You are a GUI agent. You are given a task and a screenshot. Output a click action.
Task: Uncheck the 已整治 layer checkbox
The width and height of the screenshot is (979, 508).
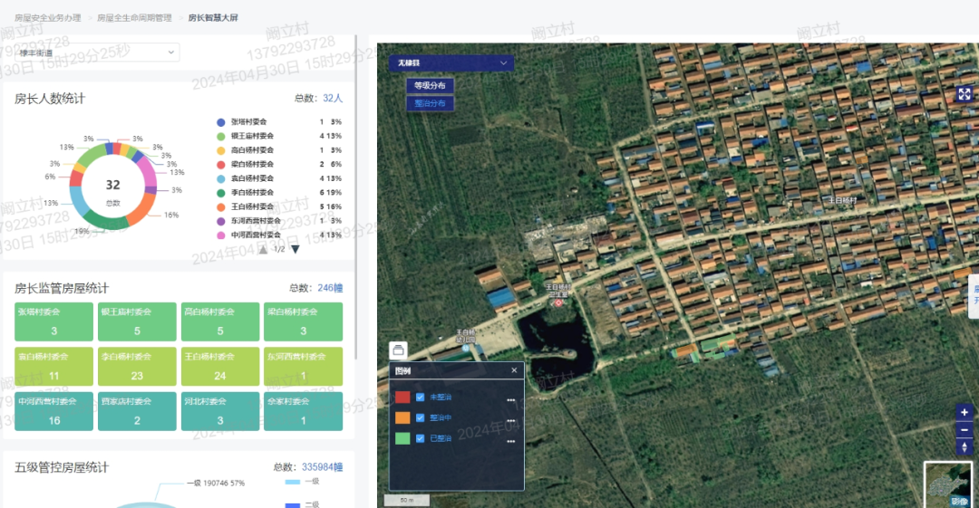coord(421,438)
